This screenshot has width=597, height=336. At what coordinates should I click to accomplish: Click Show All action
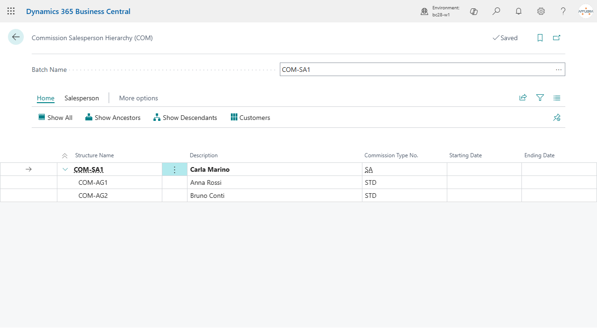pyautogui.click(x=56, y=118)
